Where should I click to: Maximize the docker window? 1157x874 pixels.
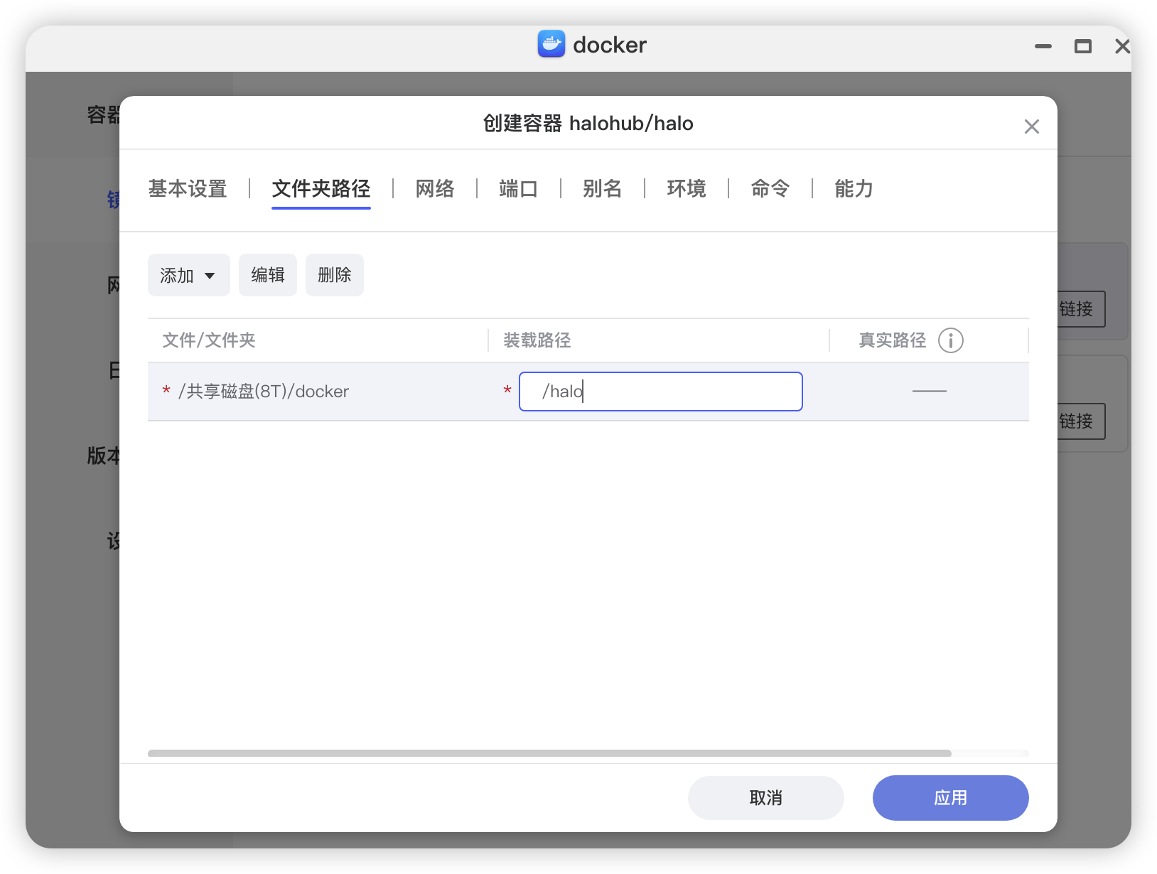pos(1082,46)
